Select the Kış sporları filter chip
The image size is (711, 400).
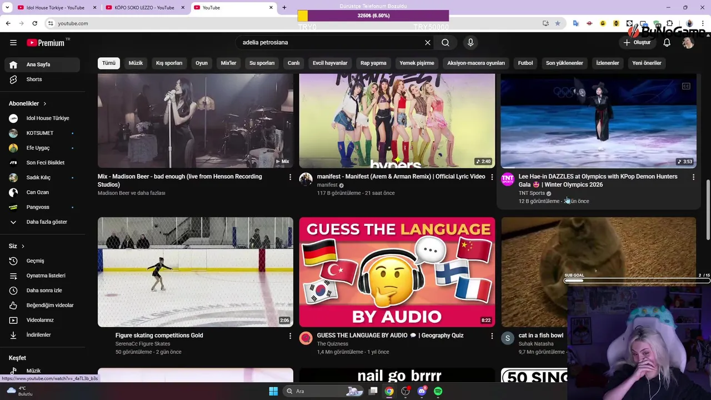pos(169,63)
